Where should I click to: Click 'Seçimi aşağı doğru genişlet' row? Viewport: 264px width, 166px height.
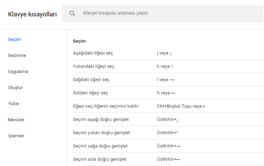click(101, 120)
